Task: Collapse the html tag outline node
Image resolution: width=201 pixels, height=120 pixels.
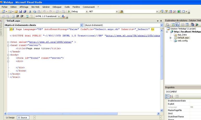Action: pos(8,42)
